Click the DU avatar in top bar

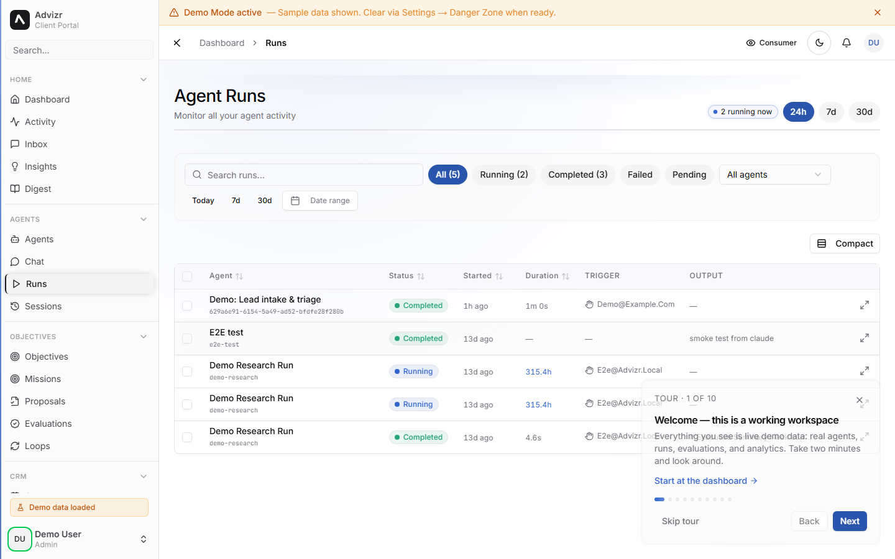(x=874, y=43)
